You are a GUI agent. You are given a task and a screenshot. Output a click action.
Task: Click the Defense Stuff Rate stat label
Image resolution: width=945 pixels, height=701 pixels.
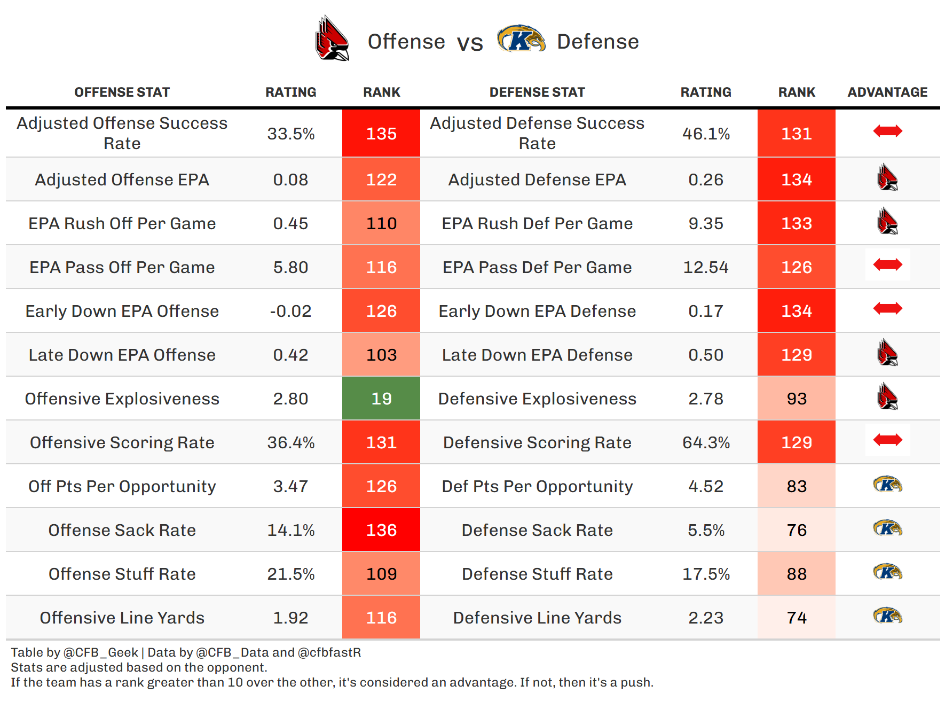click(537, 574)
